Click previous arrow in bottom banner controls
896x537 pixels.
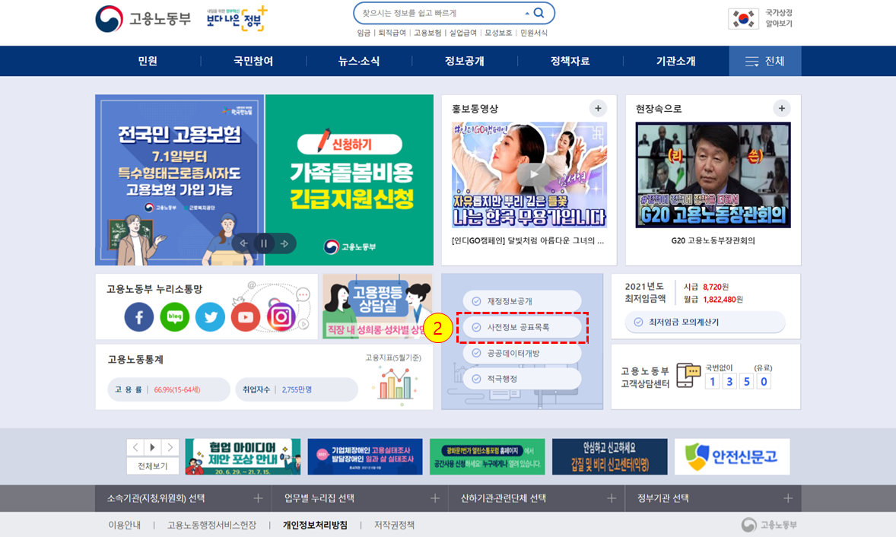coord(135,447)
